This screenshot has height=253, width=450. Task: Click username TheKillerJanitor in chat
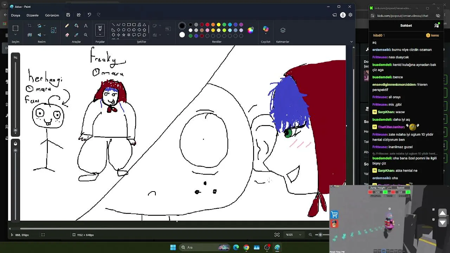[x=391, y=127]
